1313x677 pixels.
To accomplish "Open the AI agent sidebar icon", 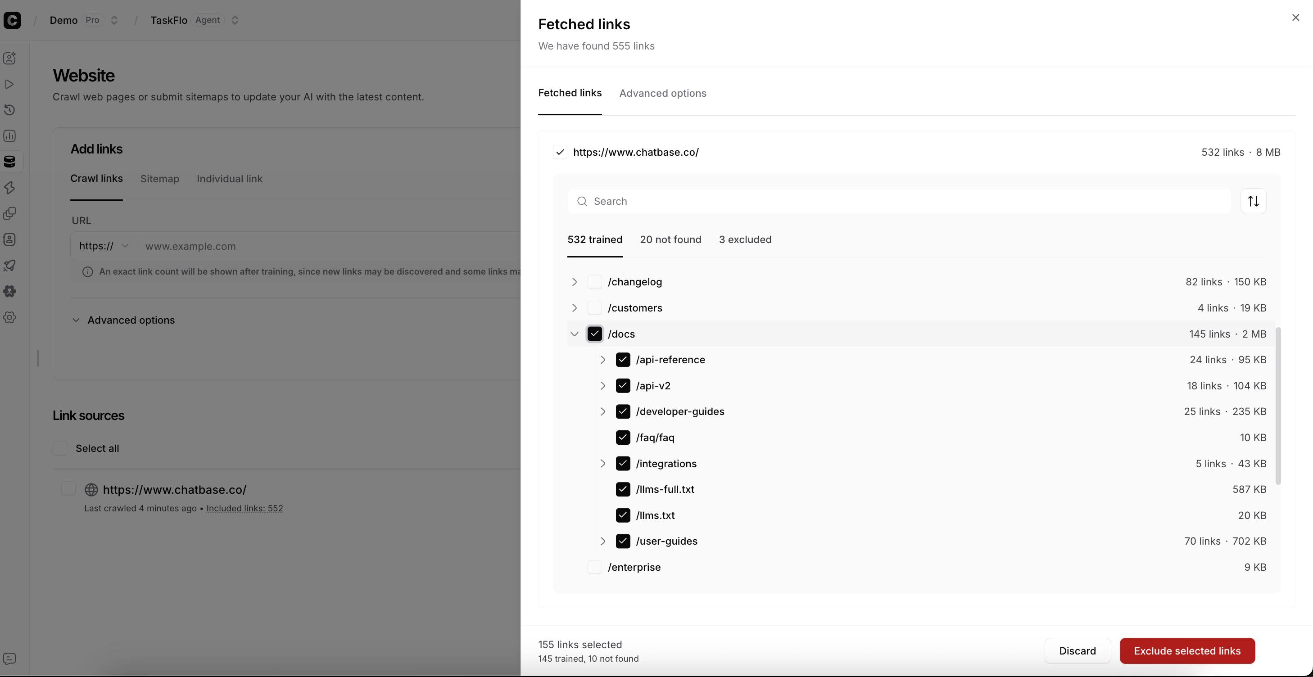I will (10, 58).
